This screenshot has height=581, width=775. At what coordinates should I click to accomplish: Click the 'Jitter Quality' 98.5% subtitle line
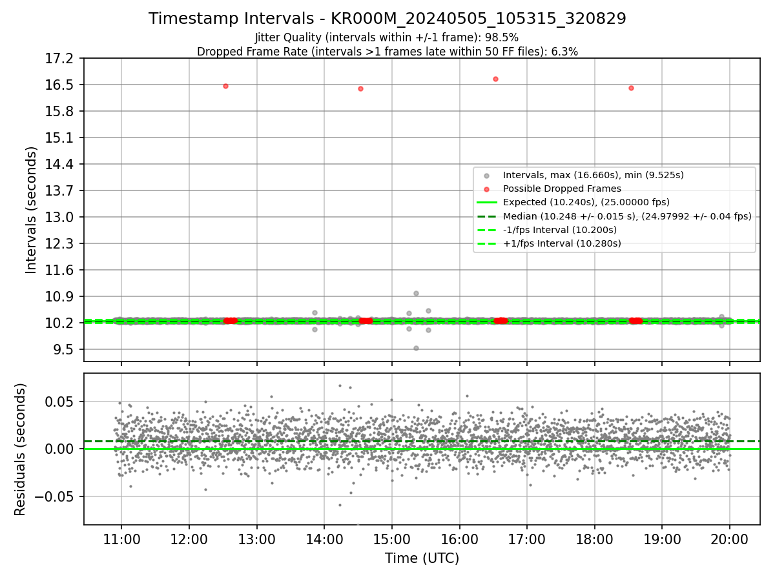(x=387, y=37)
